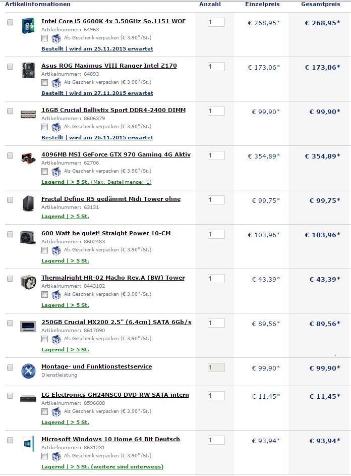The image size is (351, 476).
Task: Enable gift wrapping for Asus ROG Maximus
Action: [x=44, y=83]
